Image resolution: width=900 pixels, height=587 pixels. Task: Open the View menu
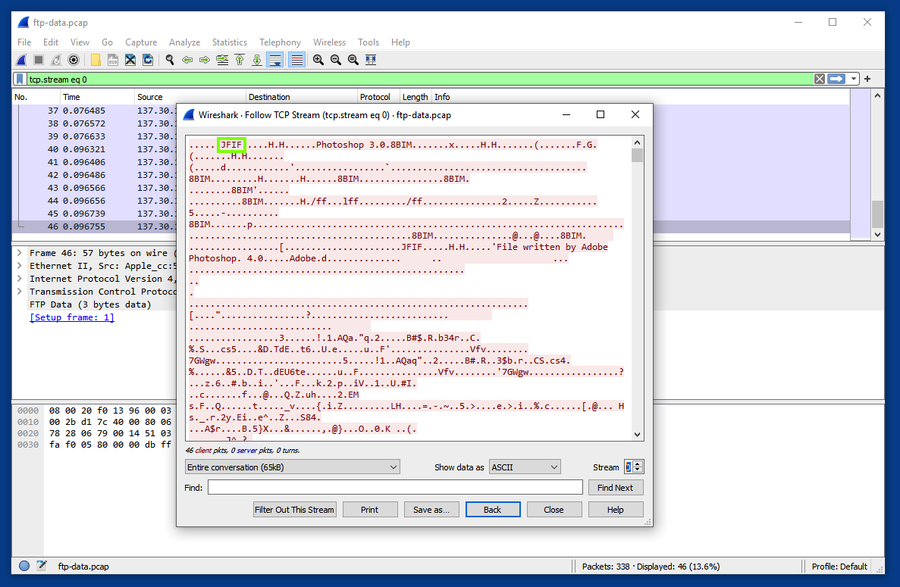click(x=80, y=42)
